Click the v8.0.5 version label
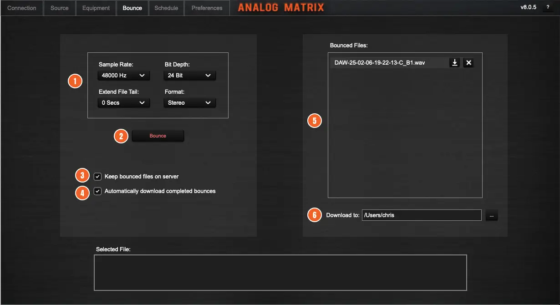 point(529,8)
